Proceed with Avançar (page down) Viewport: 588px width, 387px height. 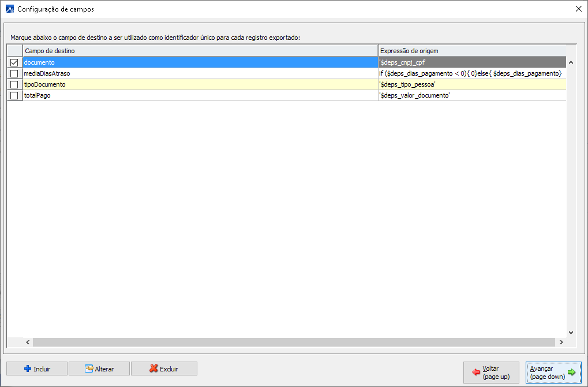point(553,373)
